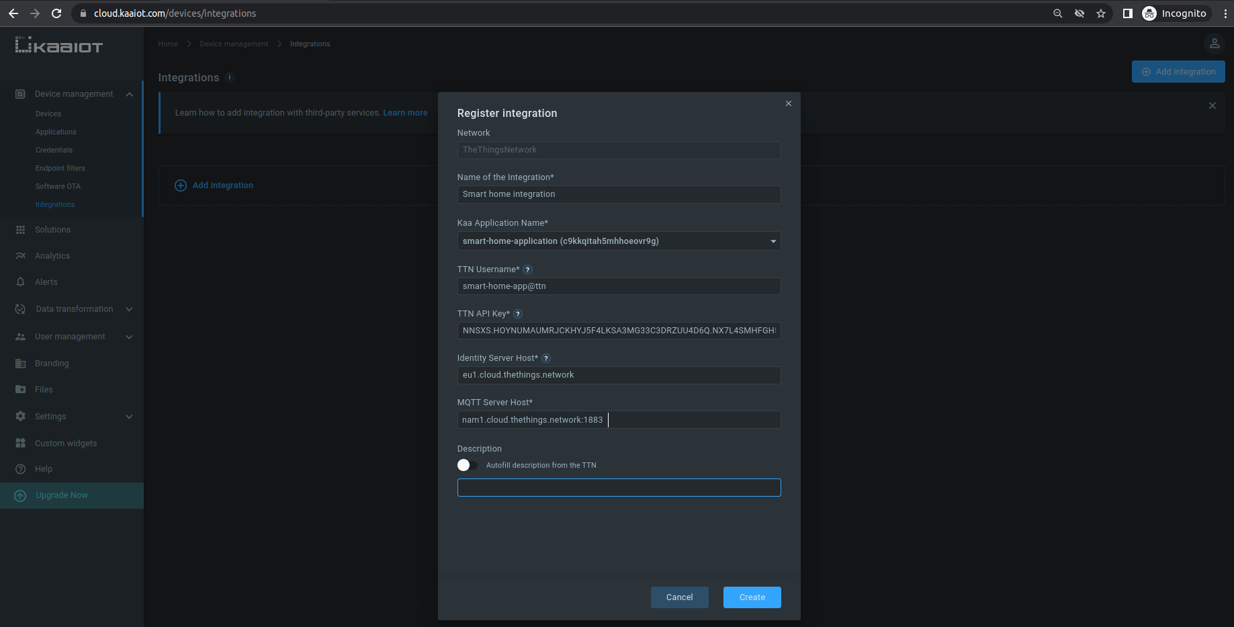Select Integrations in the sidebar
Screen dimensions: 1234x627
pyautogui.click(x=55, y=205)
